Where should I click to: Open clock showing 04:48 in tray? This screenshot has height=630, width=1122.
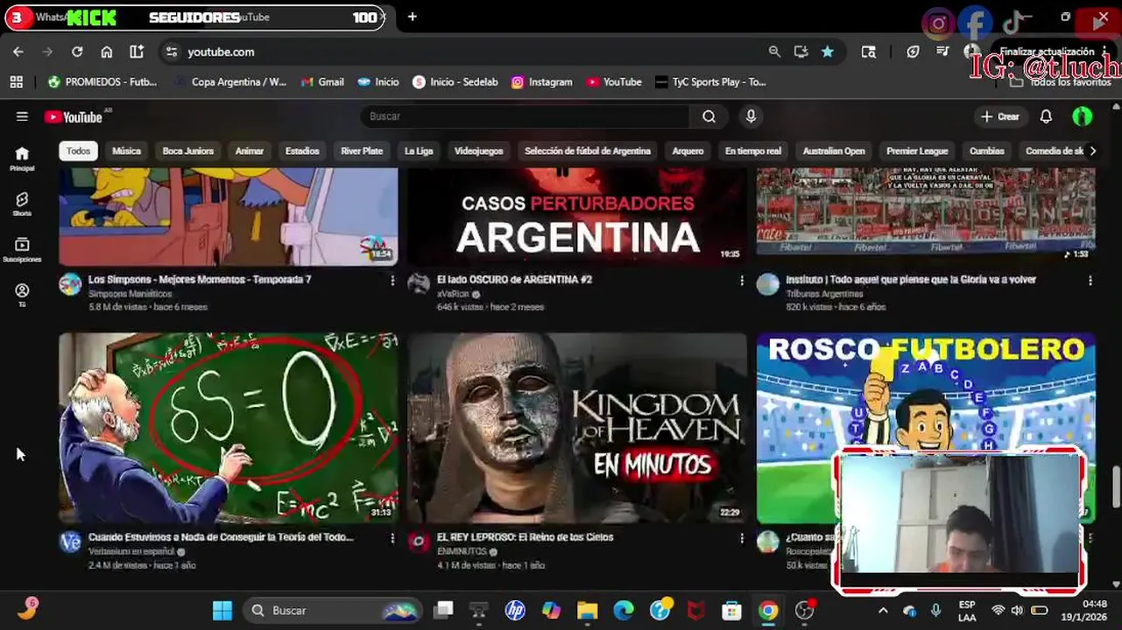pos(1095,604)
